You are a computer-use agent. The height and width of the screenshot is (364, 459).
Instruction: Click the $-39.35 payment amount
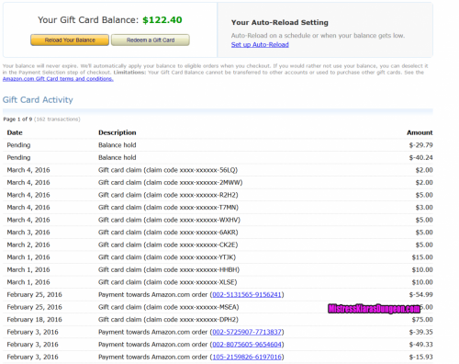(x=420, y=332)
